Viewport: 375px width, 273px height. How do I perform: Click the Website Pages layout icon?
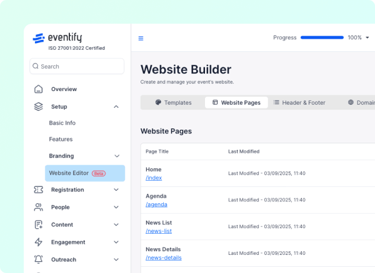[215, 102]
